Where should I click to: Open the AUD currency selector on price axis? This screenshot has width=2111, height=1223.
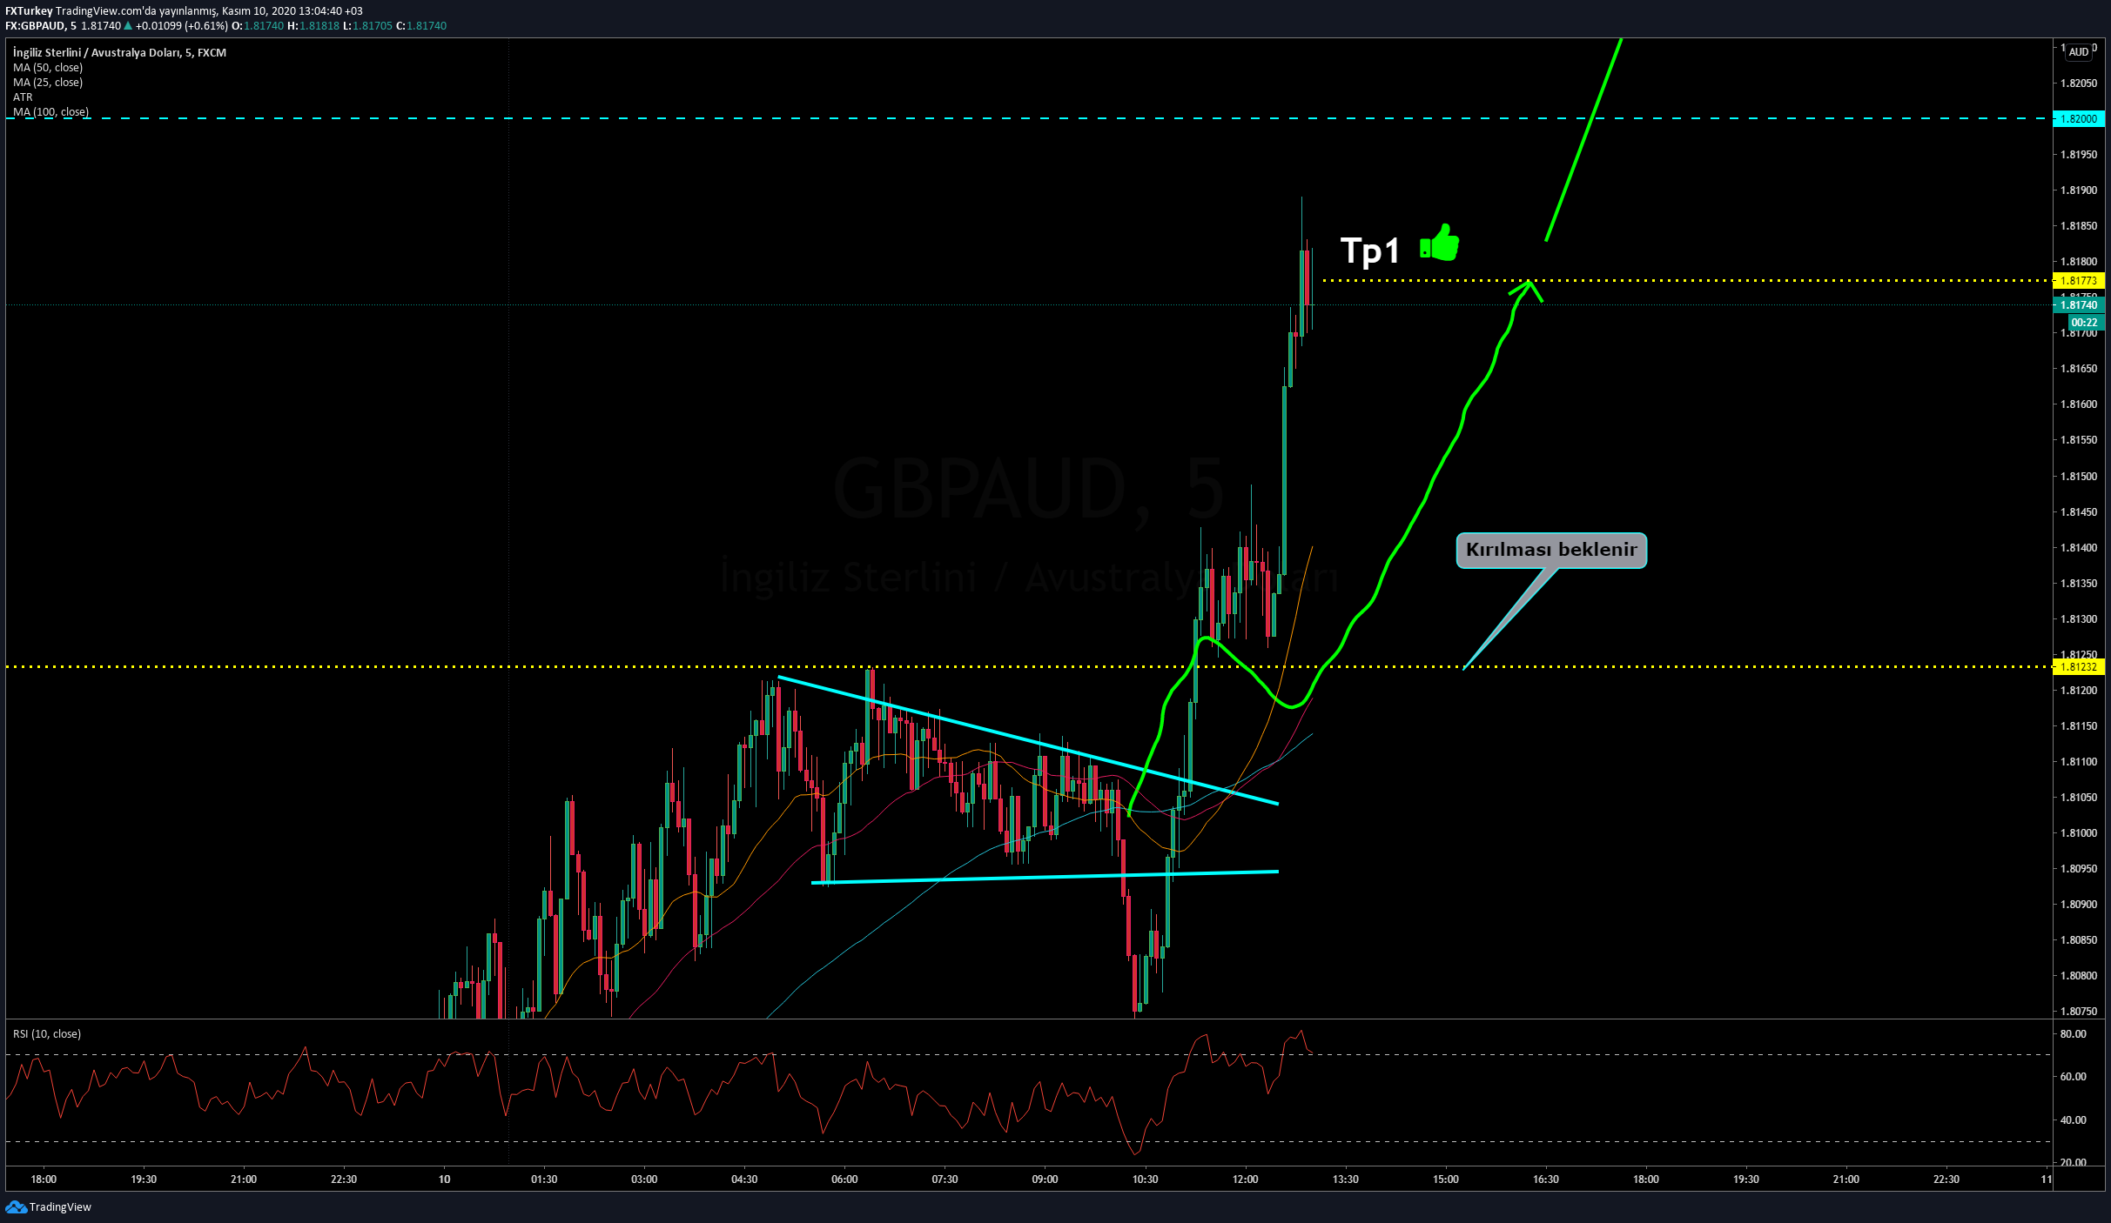tap(2079, 52)
